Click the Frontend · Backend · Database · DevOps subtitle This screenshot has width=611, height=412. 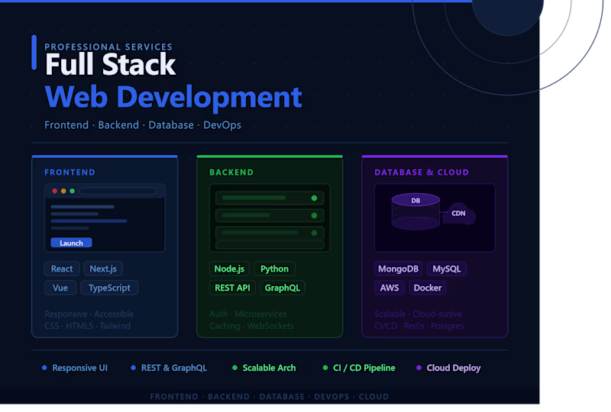pyautogui.click(x=143, y=125)
